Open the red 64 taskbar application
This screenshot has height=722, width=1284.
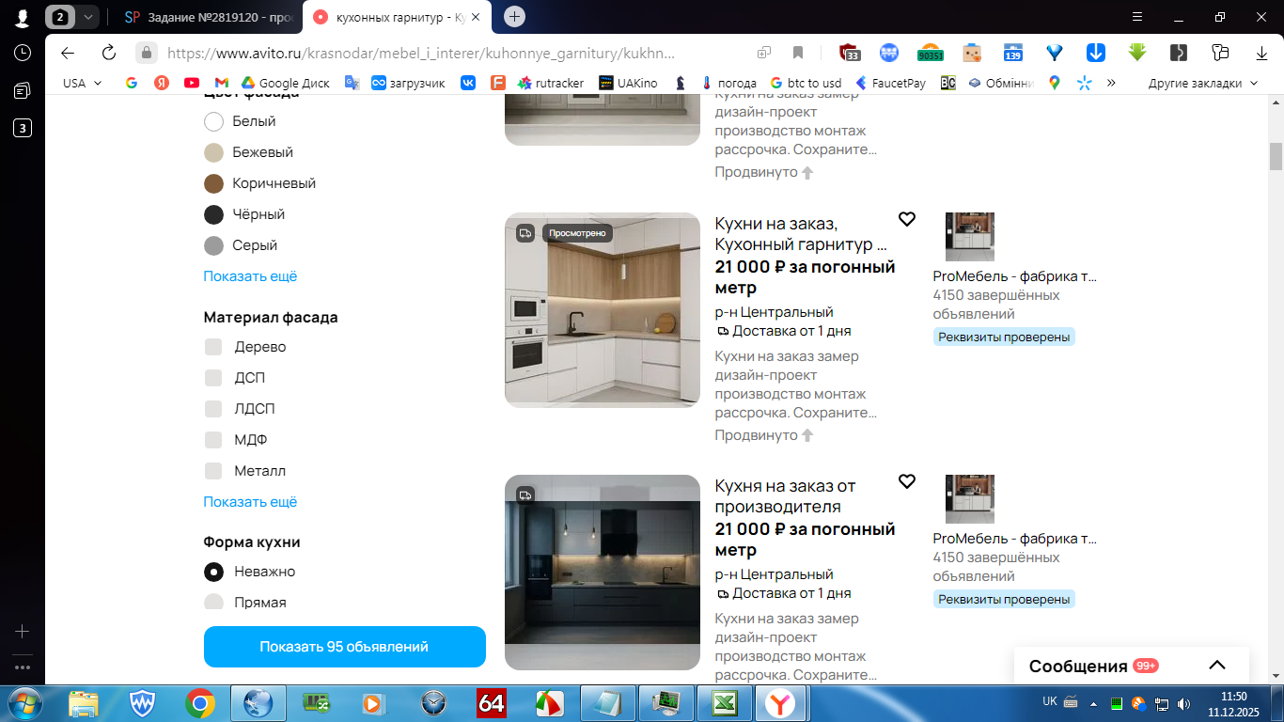coord(492,702)
